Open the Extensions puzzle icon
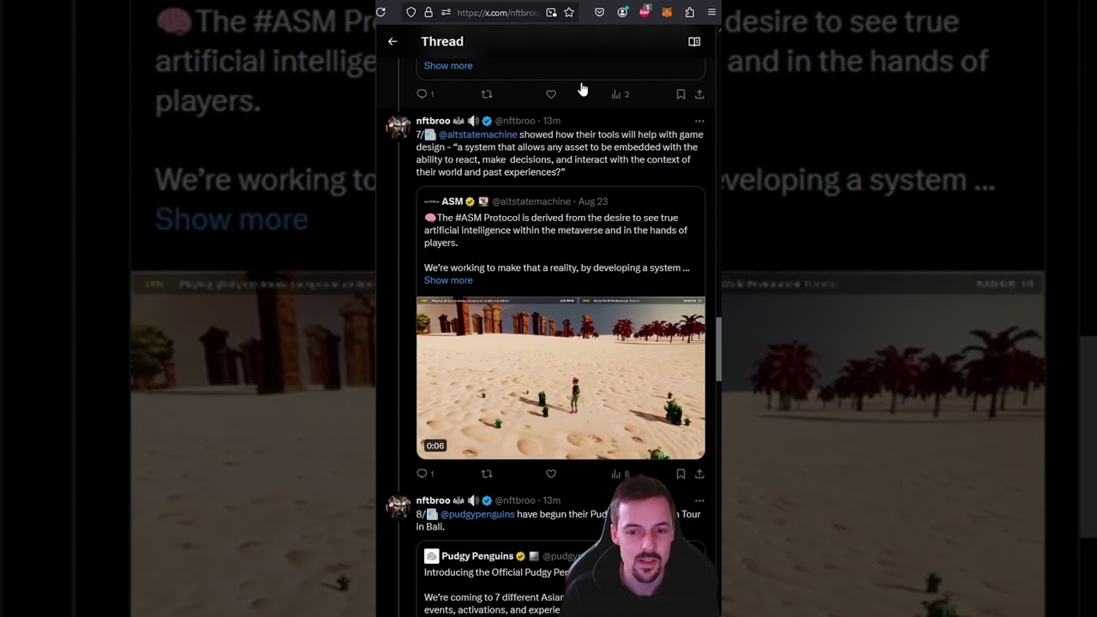The width and height of the screenshot is (1097, 617). (x=689, y=12)
